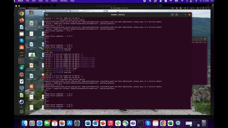Open Terminal in macOS Dock
This screenshot has width=228, height=128.
pyautogui.click(x=140, y=123)
